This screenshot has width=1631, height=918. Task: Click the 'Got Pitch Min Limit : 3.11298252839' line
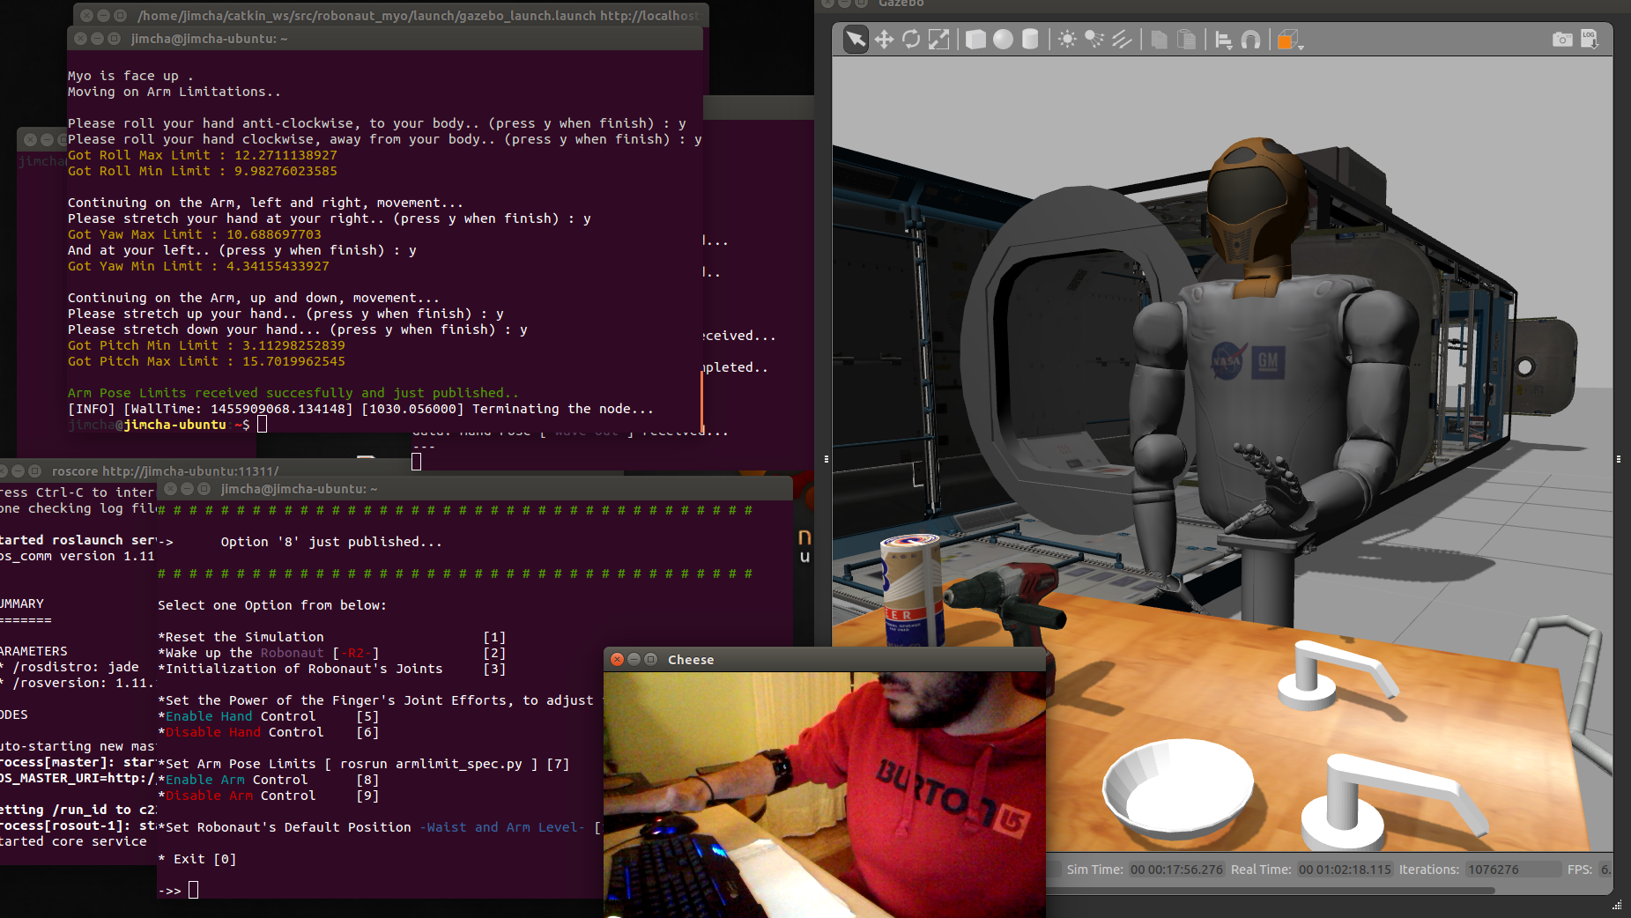[x=206, y=345]
